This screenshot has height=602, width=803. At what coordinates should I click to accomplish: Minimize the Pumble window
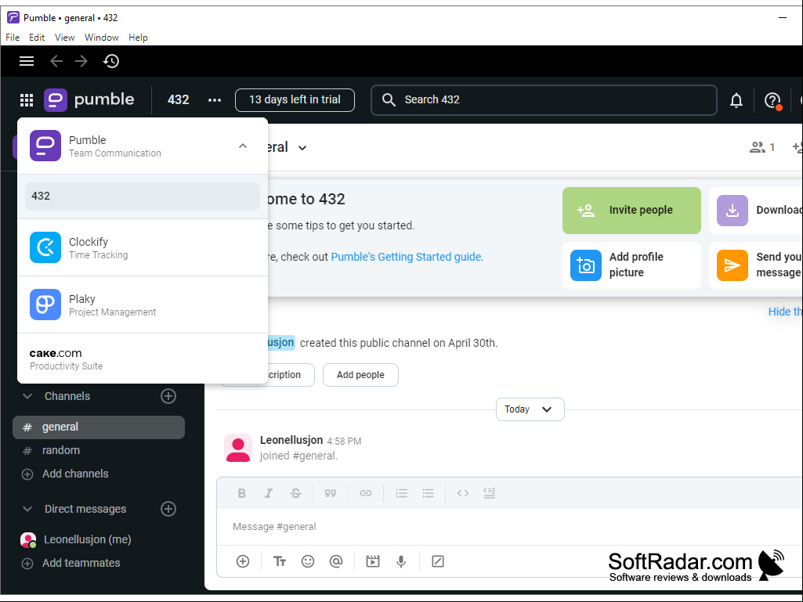tap(783, 17)
